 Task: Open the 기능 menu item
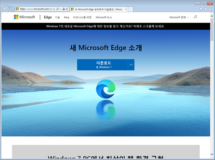pos(57,17)
